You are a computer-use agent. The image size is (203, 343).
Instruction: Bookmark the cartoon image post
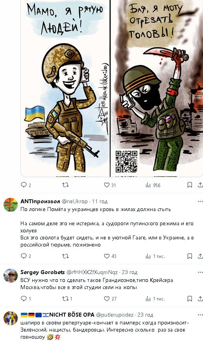(190, 185)
